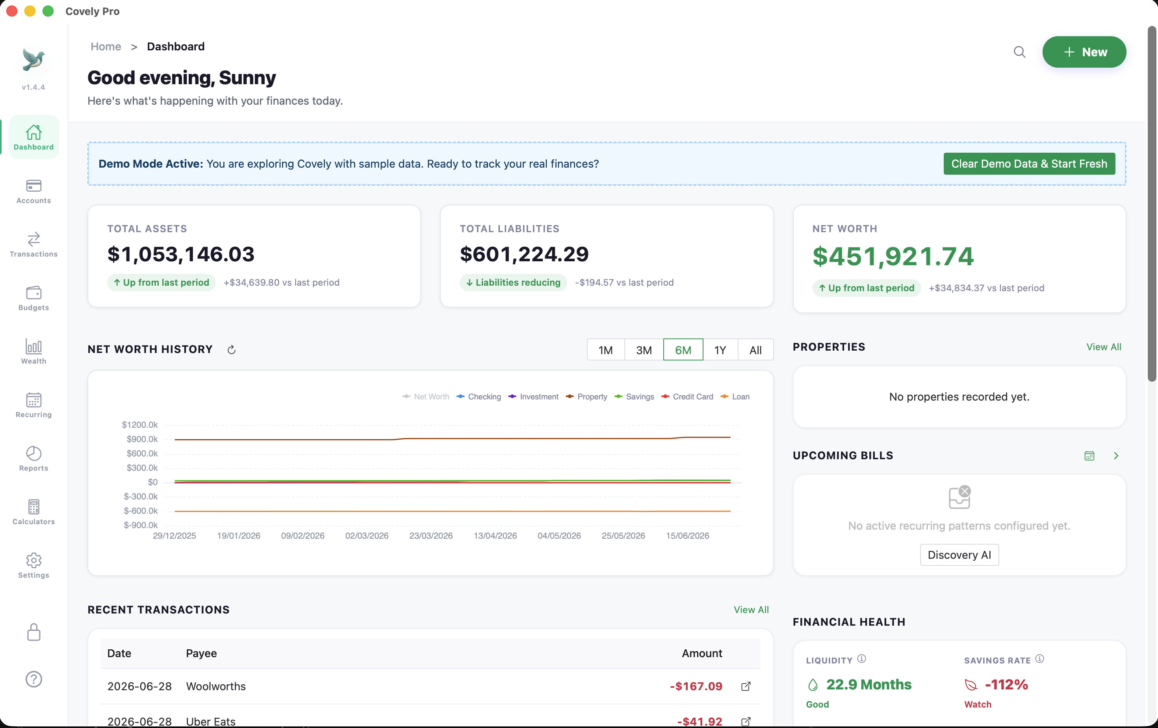1158x728 pixels.
Task: Open the Uber Eats transaction external link icon
Action: (x=745, y=721)
